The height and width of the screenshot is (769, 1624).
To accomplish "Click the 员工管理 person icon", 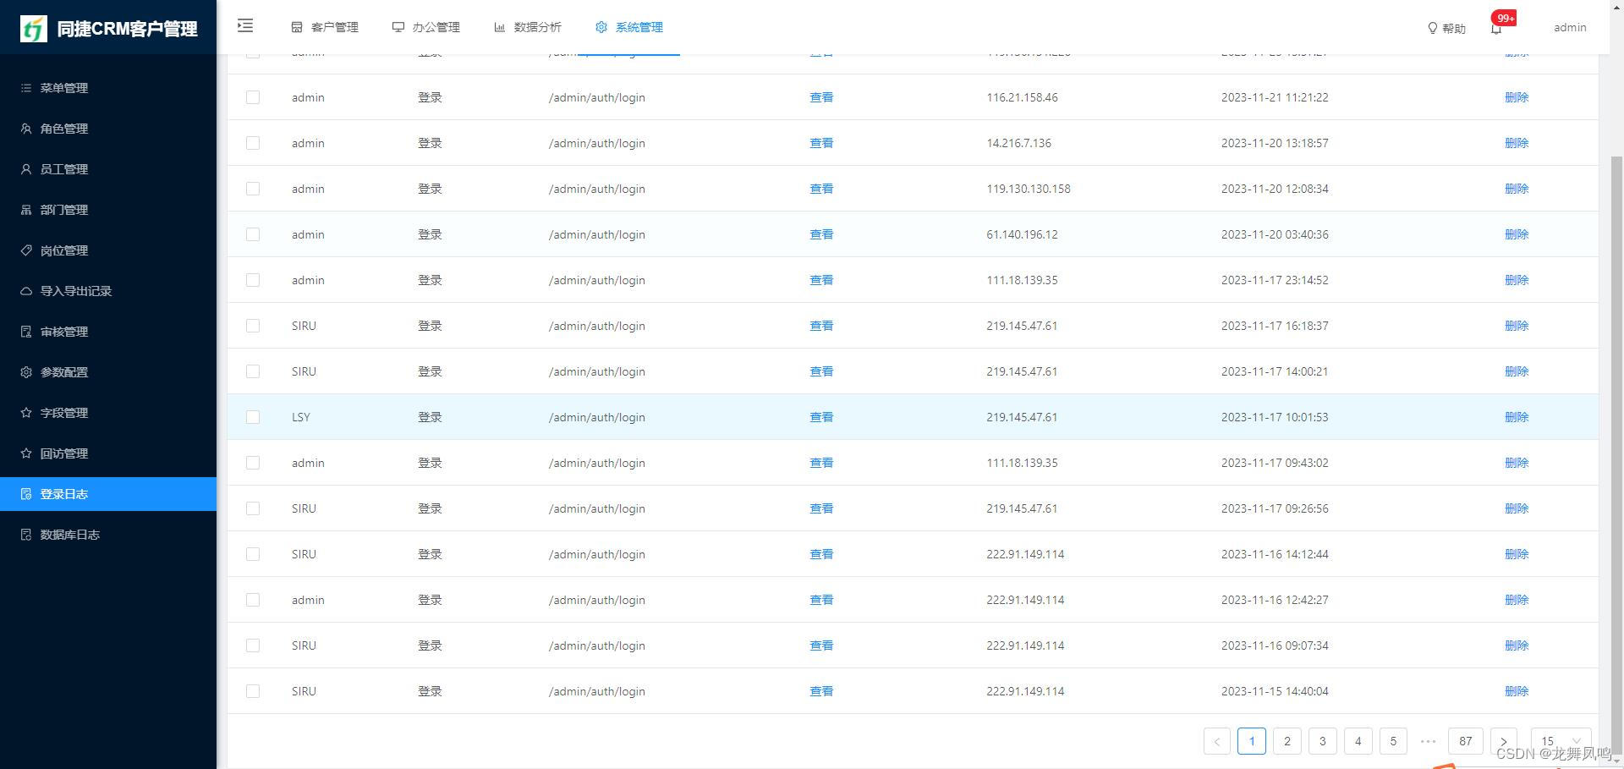I will (26, 169).
